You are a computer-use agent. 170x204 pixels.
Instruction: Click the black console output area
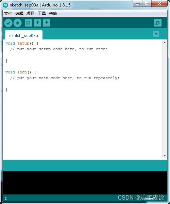85,183
